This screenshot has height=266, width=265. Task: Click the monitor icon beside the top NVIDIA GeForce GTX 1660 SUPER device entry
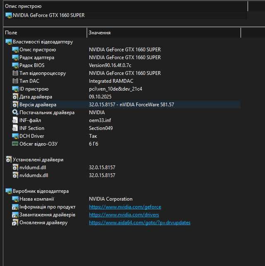pos(8,15)
